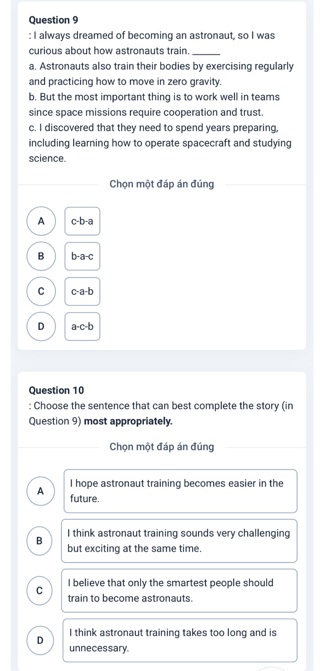Choose the a-c-b answer box

click(83, 327)
